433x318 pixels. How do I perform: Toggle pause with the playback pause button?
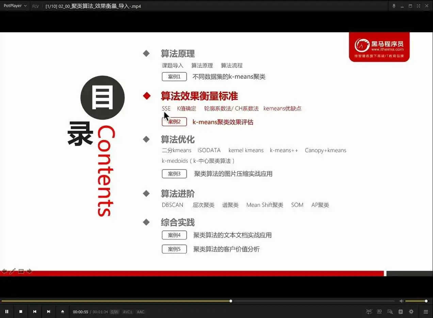[x=6, y=311]
